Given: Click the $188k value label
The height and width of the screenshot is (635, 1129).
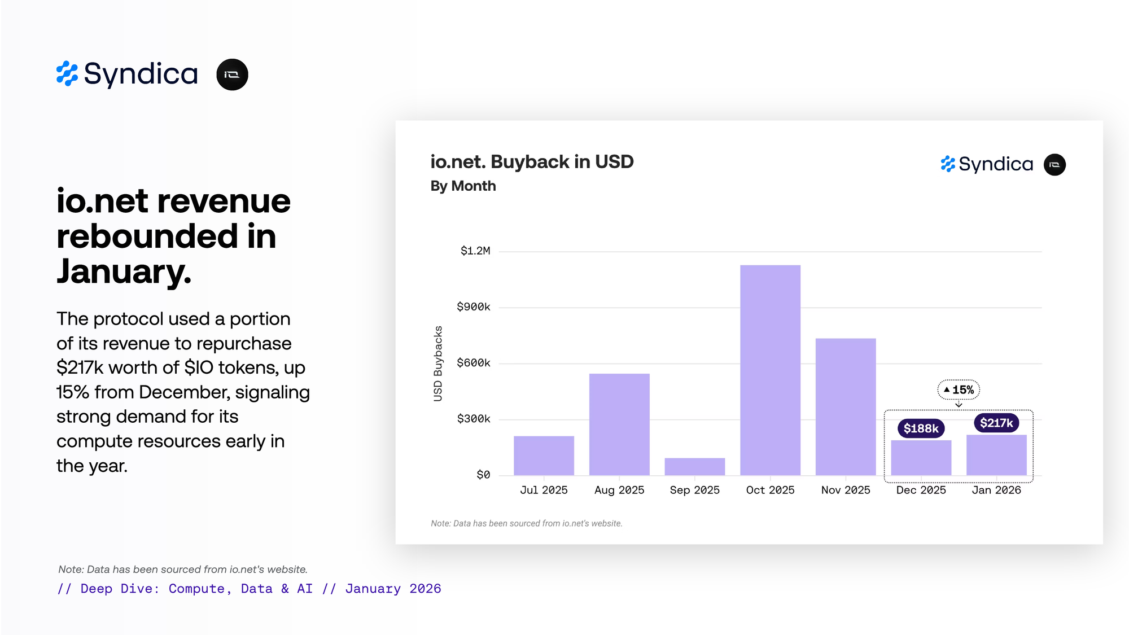Looking at the screenshot, I should pyautogui.click(x=921, y=428).
